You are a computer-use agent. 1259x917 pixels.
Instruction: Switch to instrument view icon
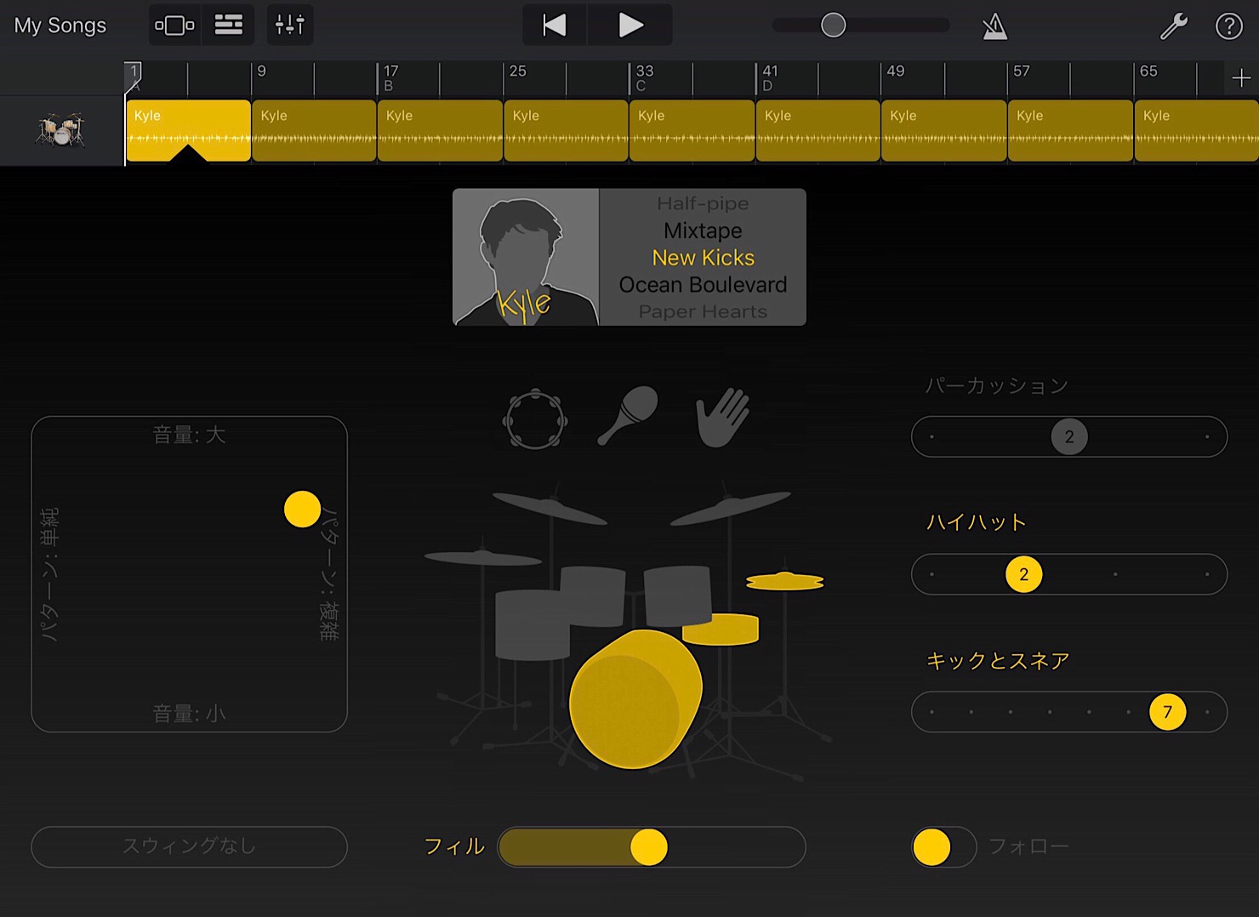(174, 26)
